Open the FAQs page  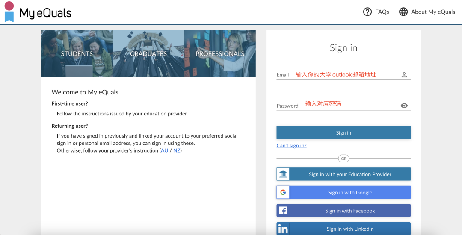pyautogui.click(x=382, y=12)
